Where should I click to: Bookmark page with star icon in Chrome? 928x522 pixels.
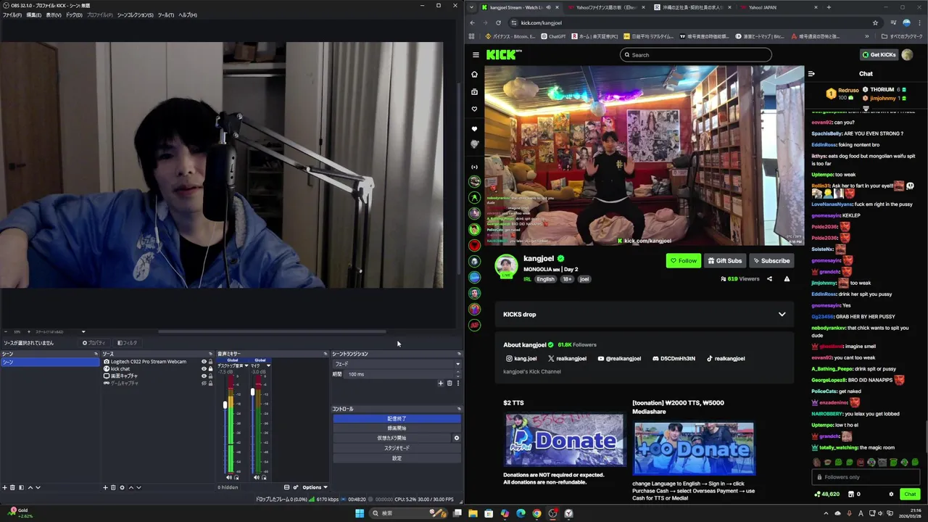click(875, 22)
